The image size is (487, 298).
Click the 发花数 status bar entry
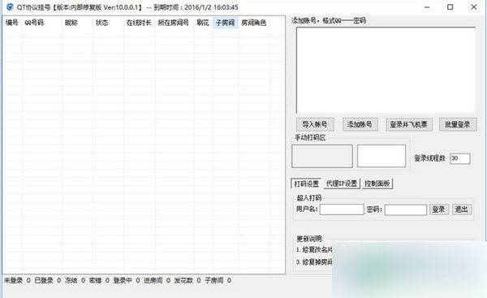(187, 280)
